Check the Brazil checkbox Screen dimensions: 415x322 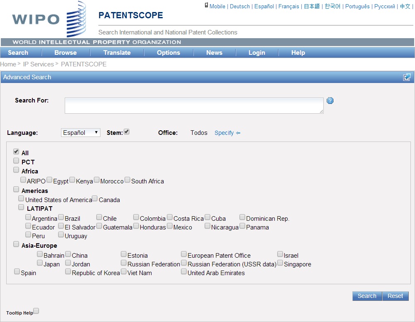(61, 217)
